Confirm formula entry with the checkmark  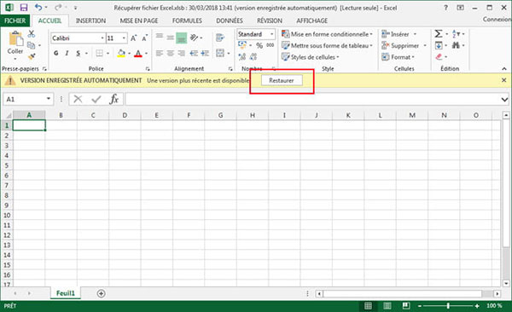96,99
